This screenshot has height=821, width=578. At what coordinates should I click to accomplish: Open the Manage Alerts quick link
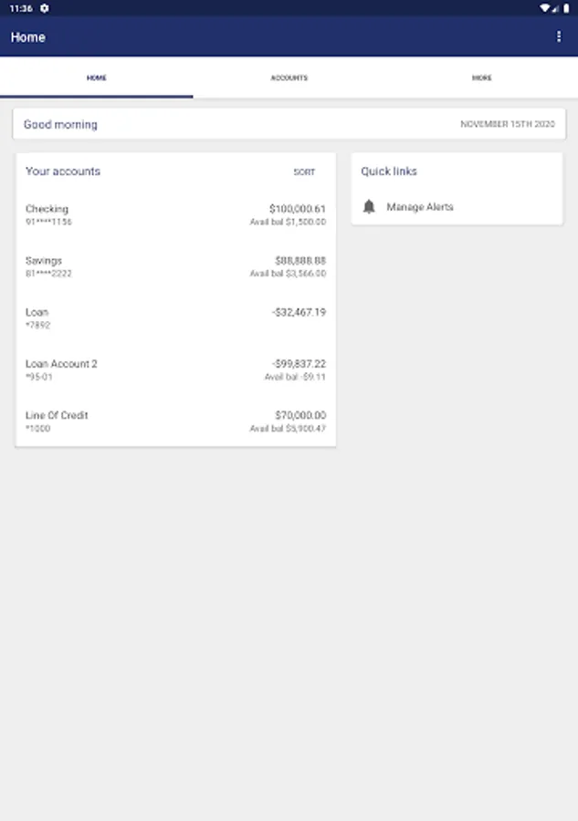tap(420, 207)
